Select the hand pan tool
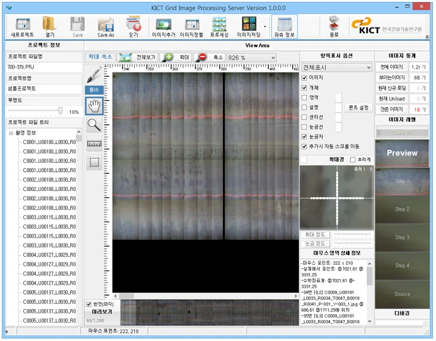The height and width of the screenshot is (341, 436). 94,106
